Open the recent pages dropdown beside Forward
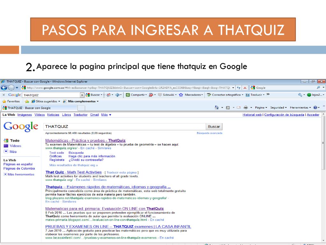The image size is (326, 245). 17,88
